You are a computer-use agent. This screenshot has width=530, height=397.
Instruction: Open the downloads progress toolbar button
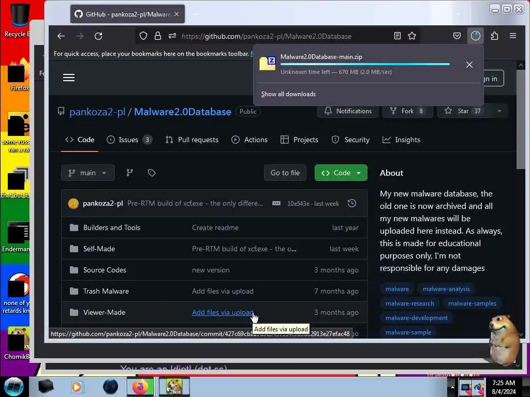(476, 36)
